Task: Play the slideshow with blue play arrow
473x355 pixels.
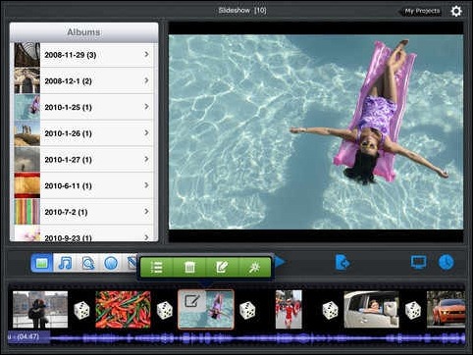Action: 280,262
